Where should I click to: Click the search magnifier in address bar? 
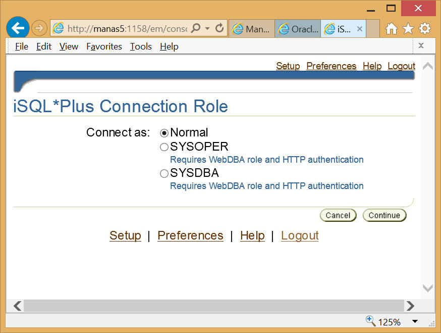pos(196,28)
